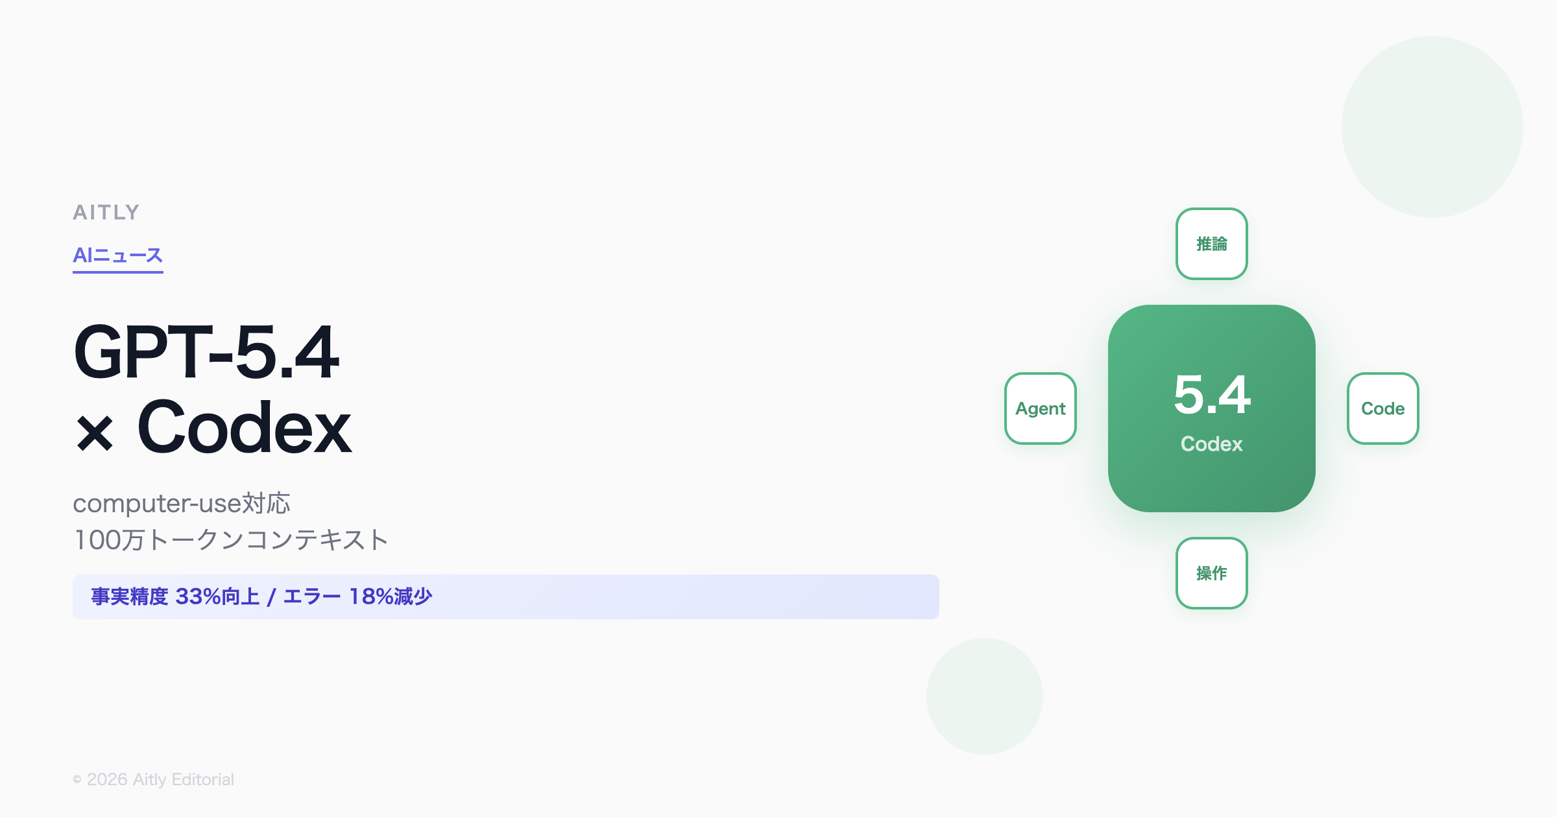Open the AIニュース category link
This screenshot has width=1557, height=817.
pyautogui.click(x=117, y=255)
